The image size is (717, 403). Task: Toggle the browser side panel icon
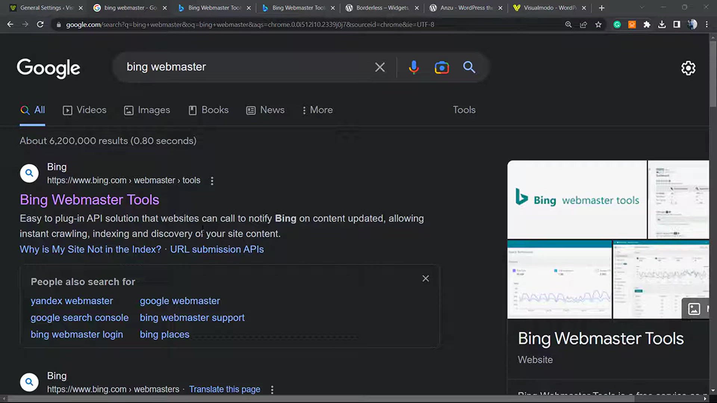[x=677, y=24]
